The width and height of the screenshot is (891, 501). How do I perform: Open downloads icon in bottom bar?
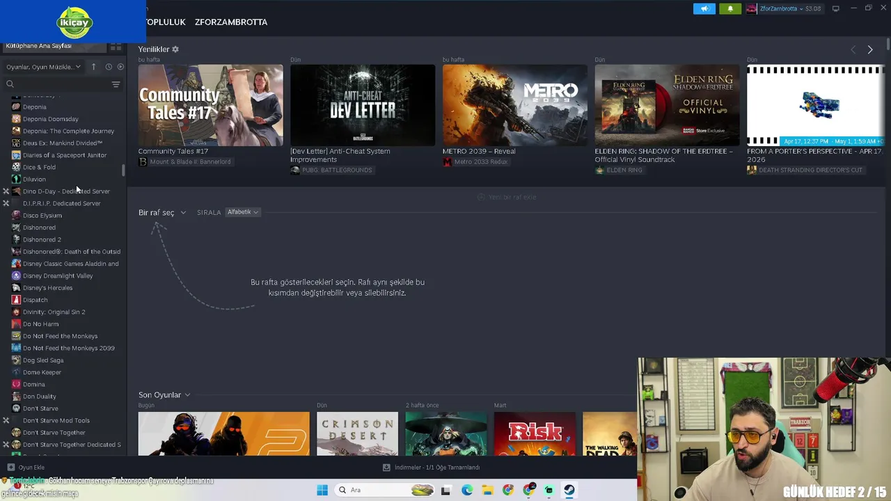point(386,468)
